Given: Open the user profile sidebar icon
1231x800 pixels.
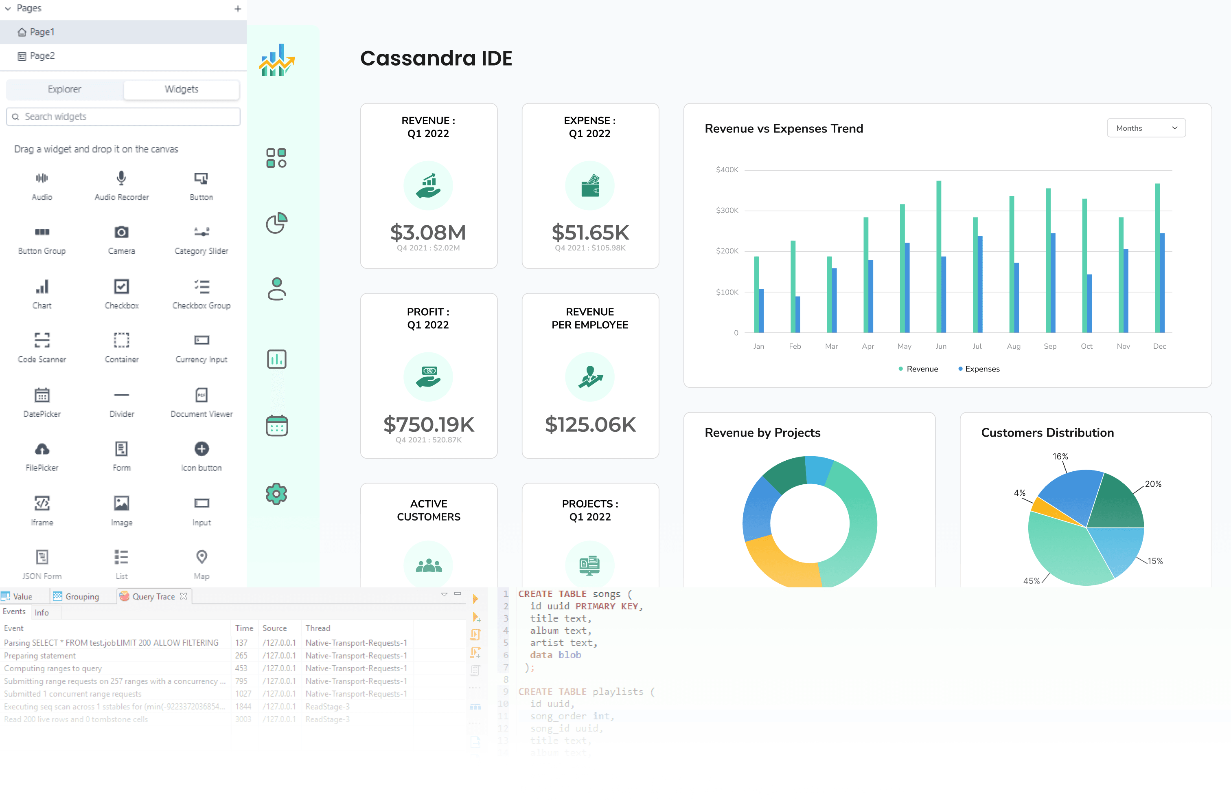Looking at the screenshot, I should 276,289.
